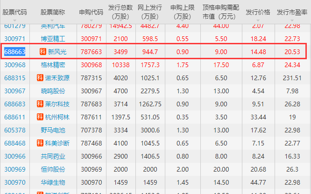Open stock code 300966 link
This screenshot has height=194, width=311.
coord(15,156)
